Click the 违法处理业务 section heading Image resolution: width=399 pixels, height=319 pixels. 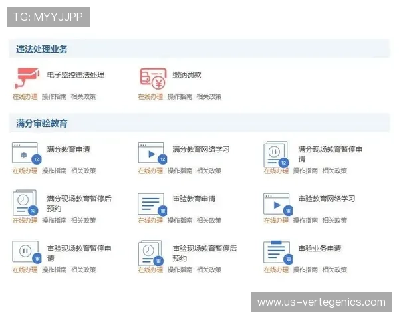click(x=42, y=49)
